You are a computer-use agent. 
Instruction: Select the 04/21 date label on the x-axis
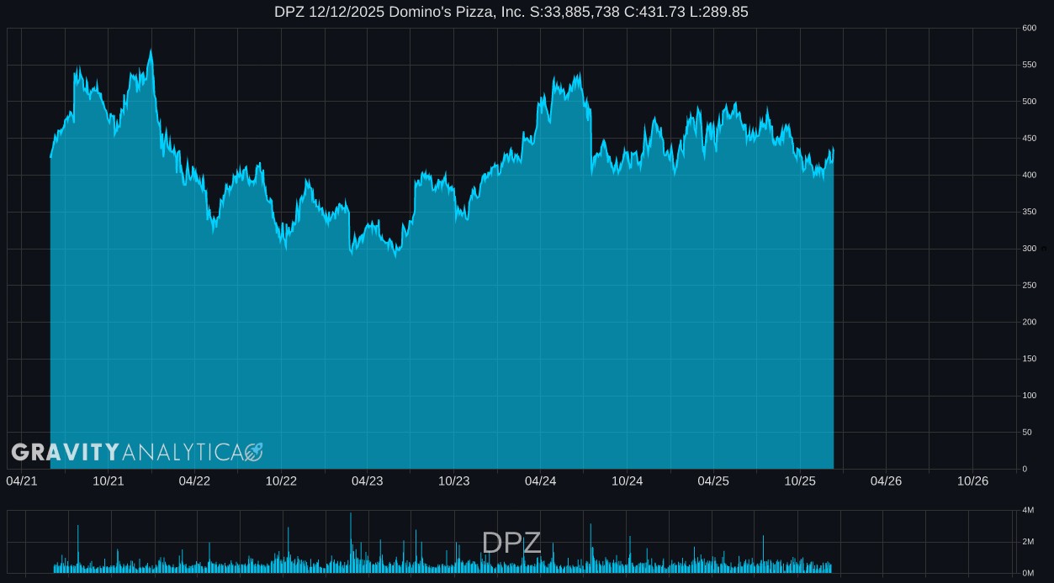pyautogui.click(x=22, y=481)
